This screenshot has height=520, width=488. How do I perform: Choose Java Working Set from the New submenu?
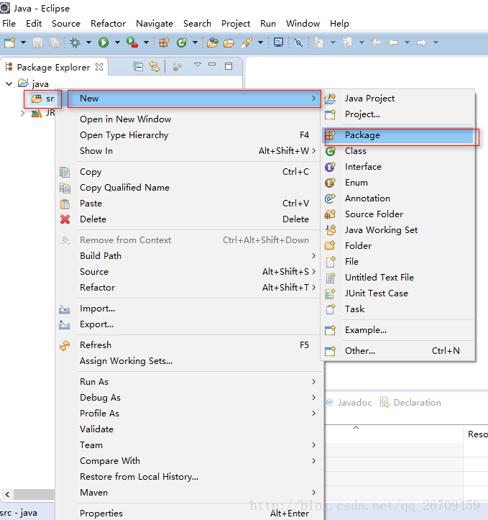(x=397, y=230)
